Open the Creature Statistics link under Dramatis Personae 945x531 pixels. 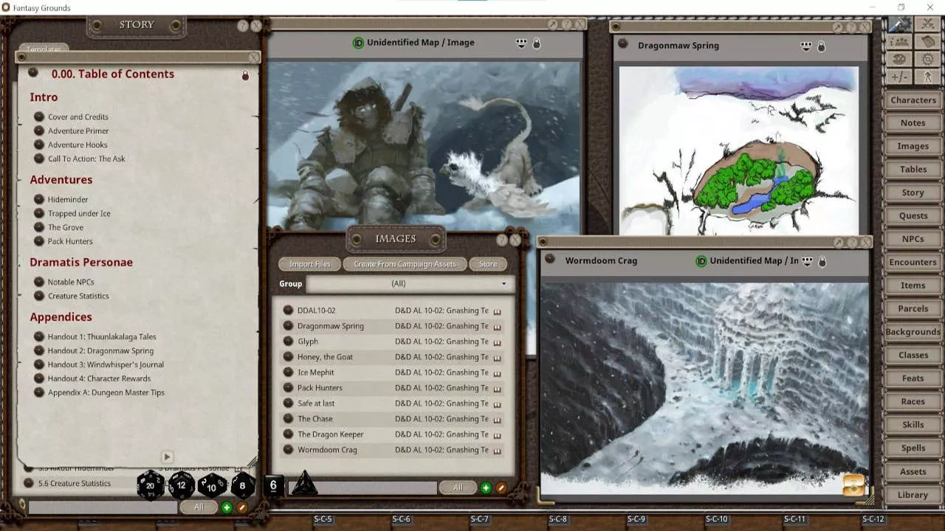coord(78,296)
